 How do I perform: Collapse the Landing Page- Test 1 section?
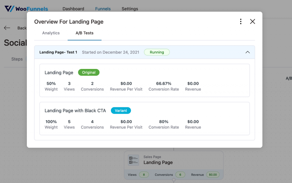click(x=248, y=52)
